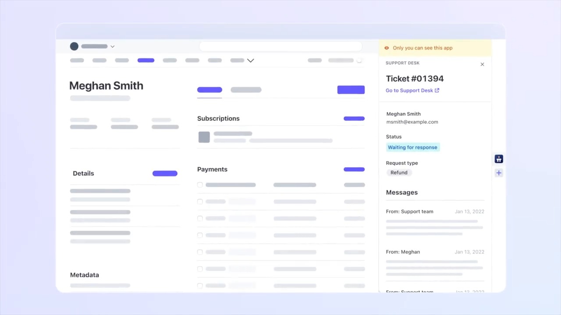This screenshot has width=561, height=315.
Task: Click the purple button in the Subscriptions header
Action: (x=354, y=119)
